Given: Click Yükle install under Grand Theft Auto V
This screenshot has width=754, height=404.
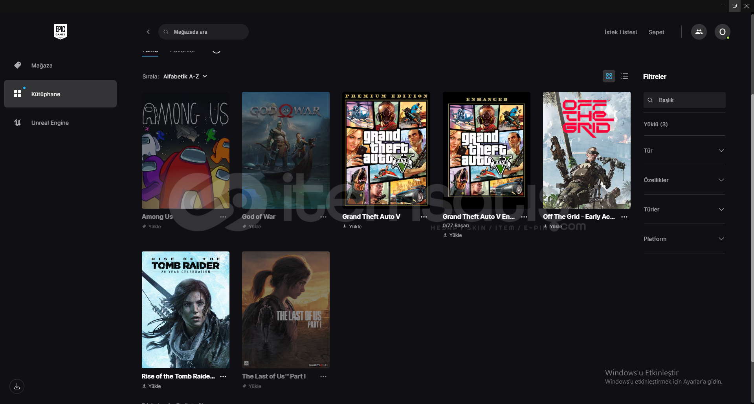Looking at the screenshot, I should click(x=352, y=227).
